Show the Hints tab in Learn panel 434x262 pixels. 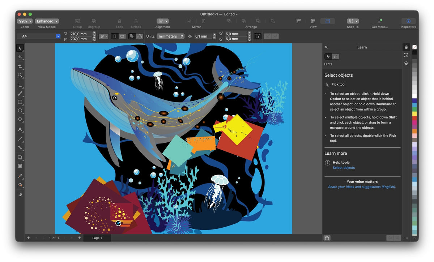[x=328, y=56]
